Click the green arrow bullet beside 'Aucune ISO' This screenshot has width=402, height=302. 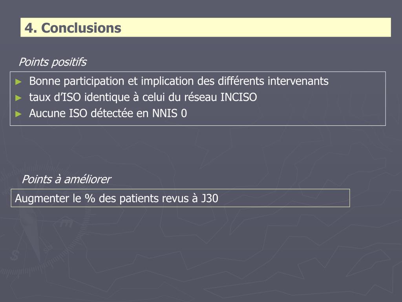(18, 114)
